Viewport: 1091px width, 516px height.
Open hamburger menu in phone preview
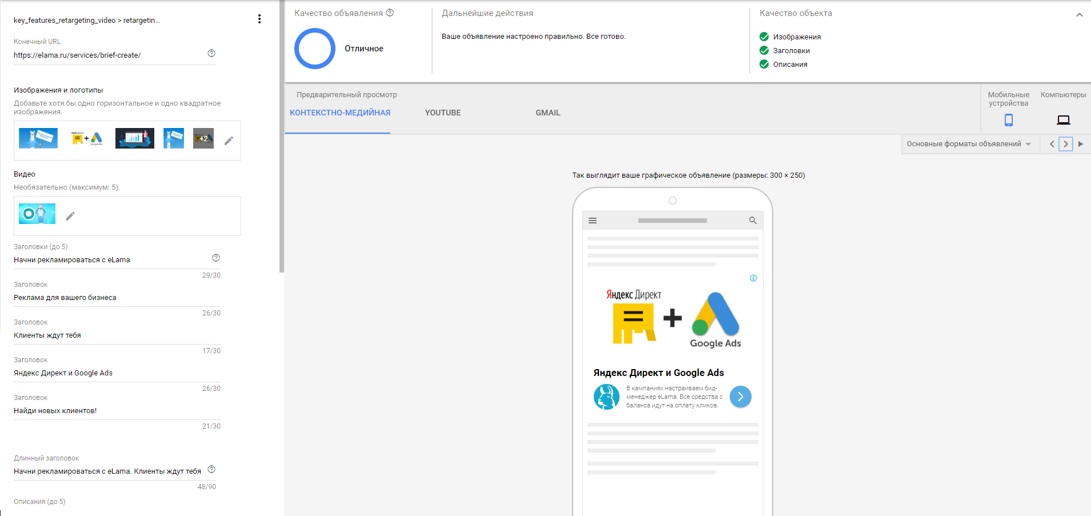tap(593, 221)
